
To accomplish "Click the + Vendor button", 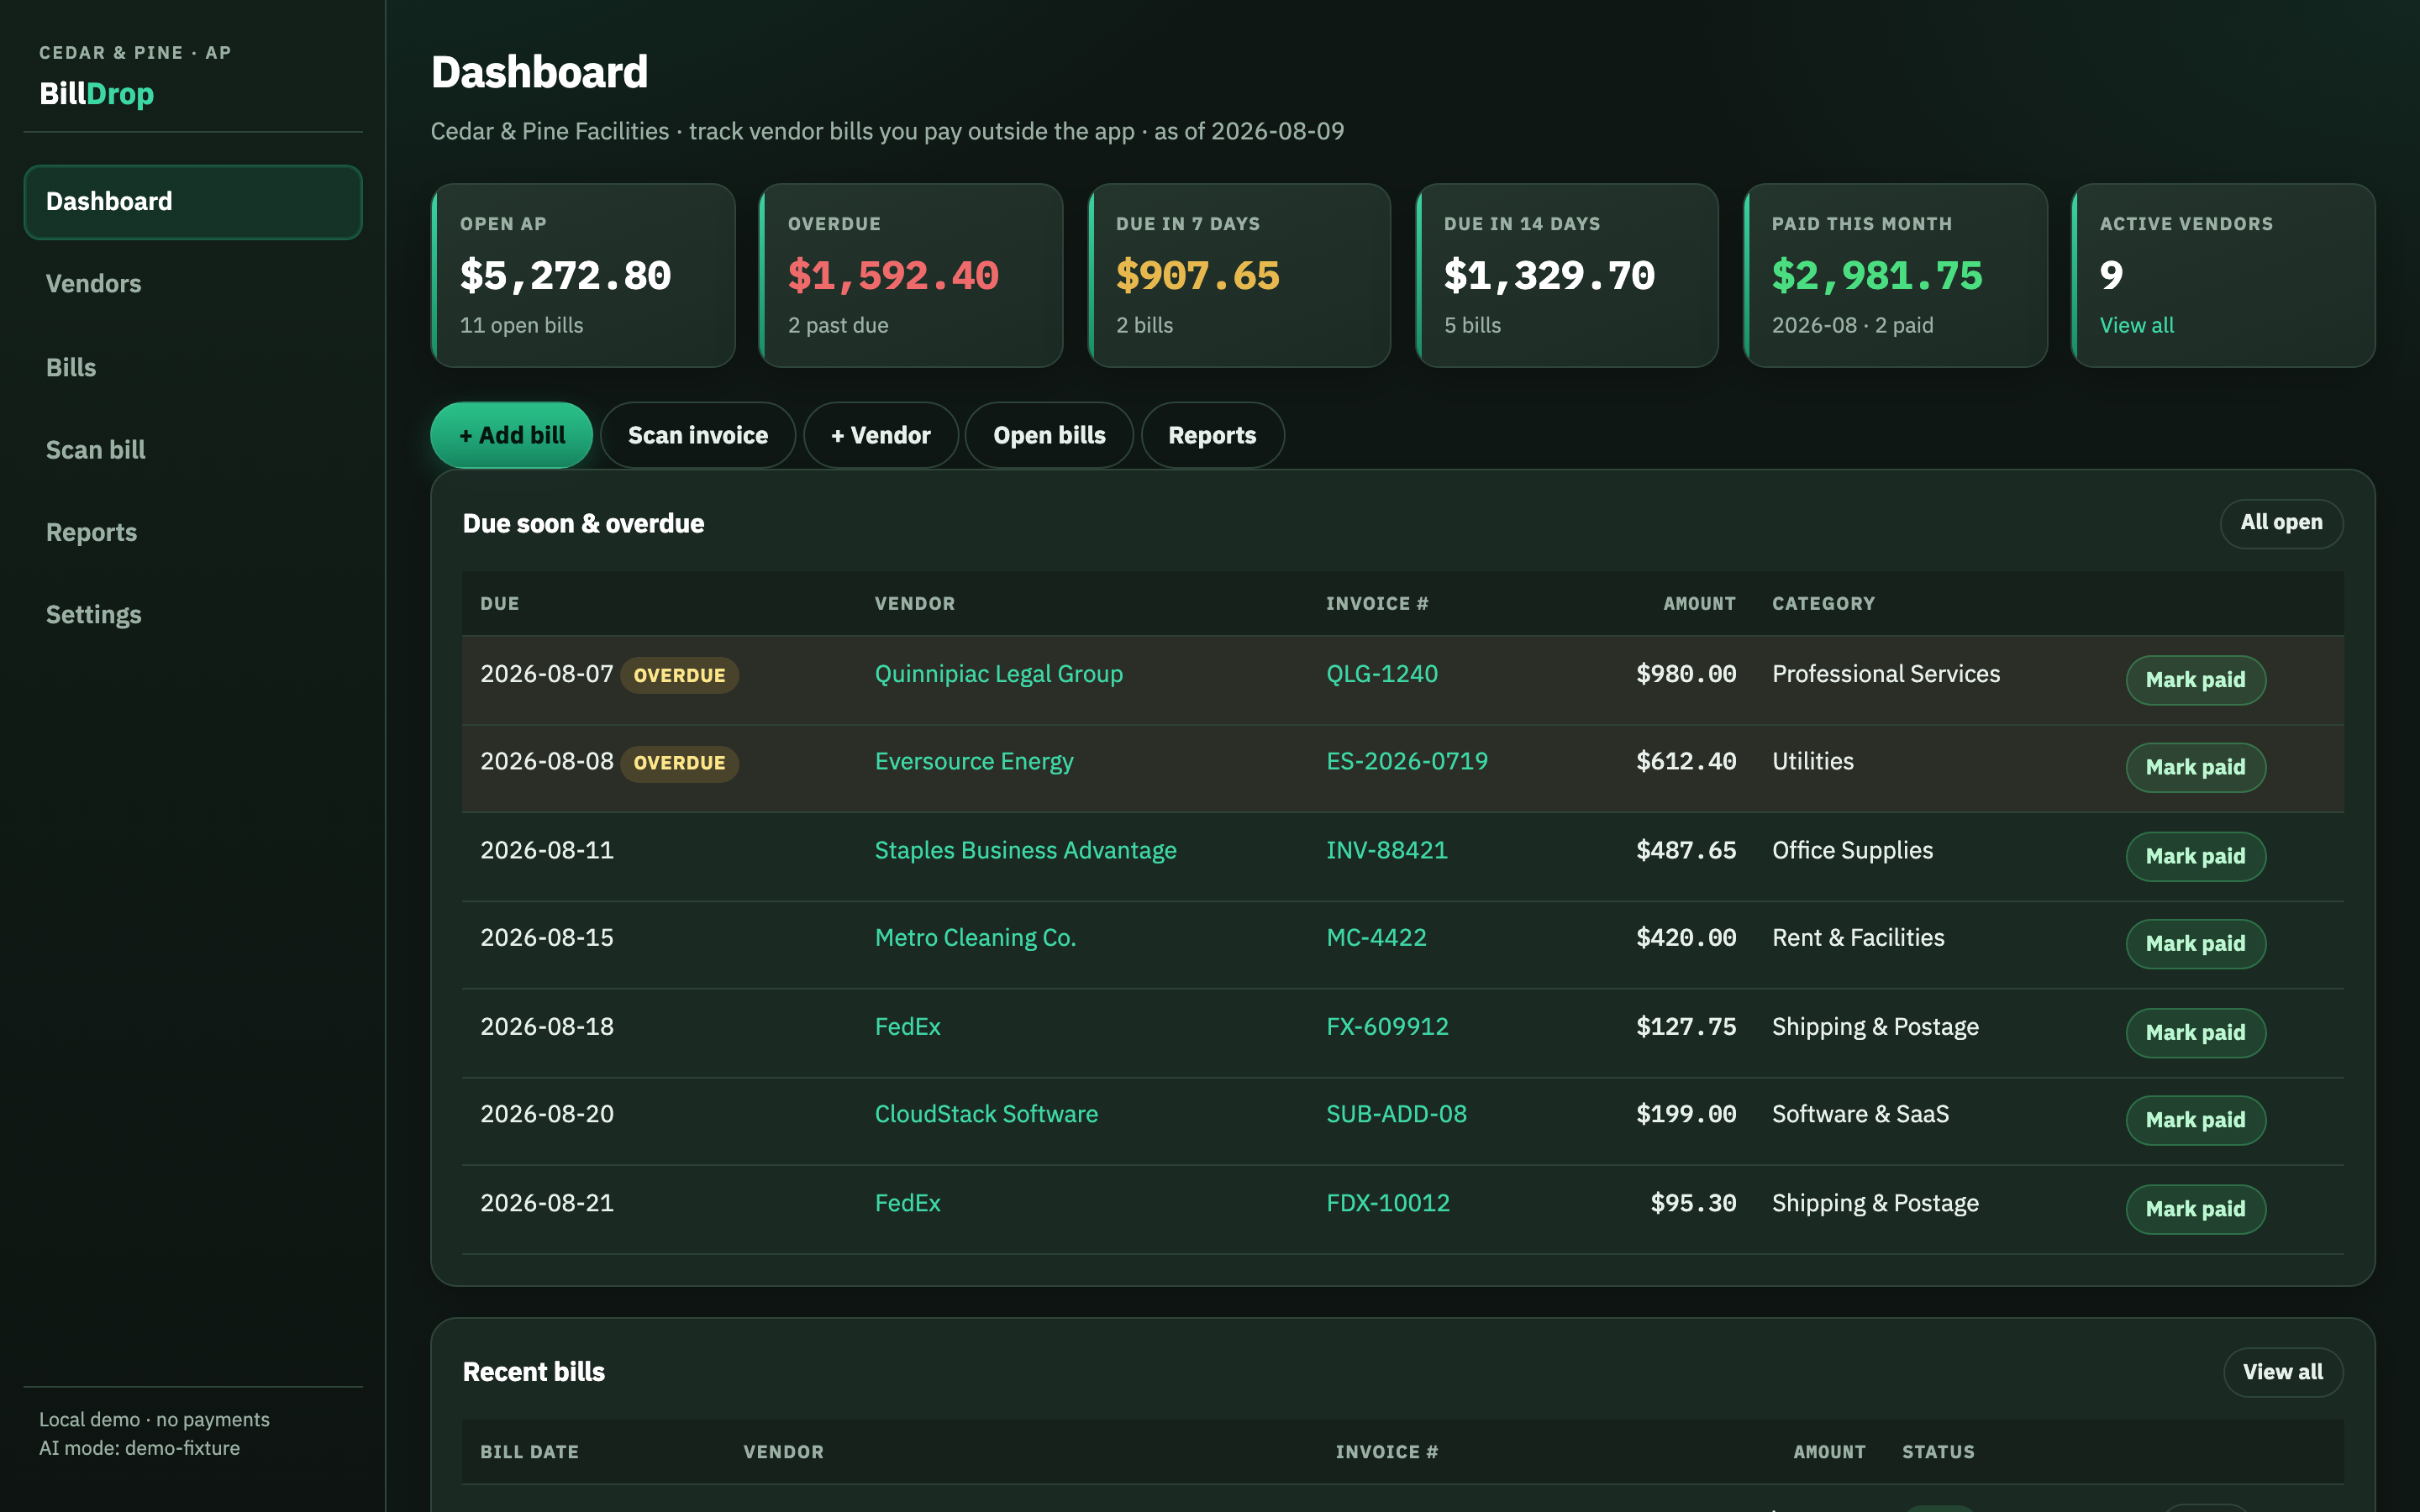I will click(x=881, y=435).
